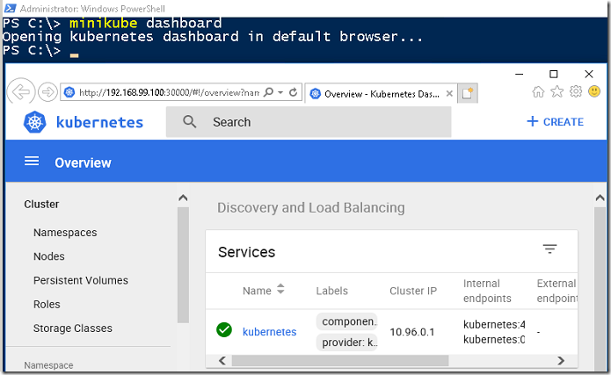Viewport: 611px width, 375px height.
Task: Open Roles in the sidebar
Action: coord(47,304)
